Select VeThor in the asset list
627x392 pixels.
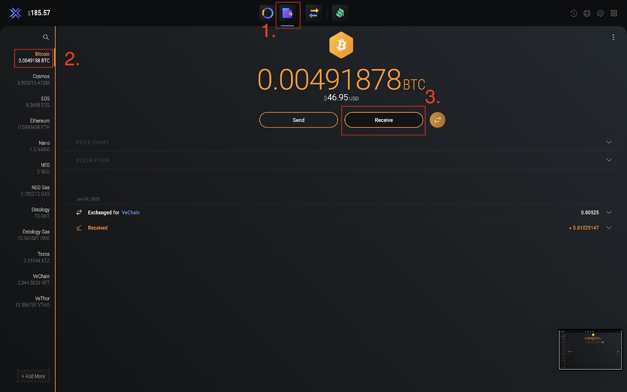[x=32, y=302]
